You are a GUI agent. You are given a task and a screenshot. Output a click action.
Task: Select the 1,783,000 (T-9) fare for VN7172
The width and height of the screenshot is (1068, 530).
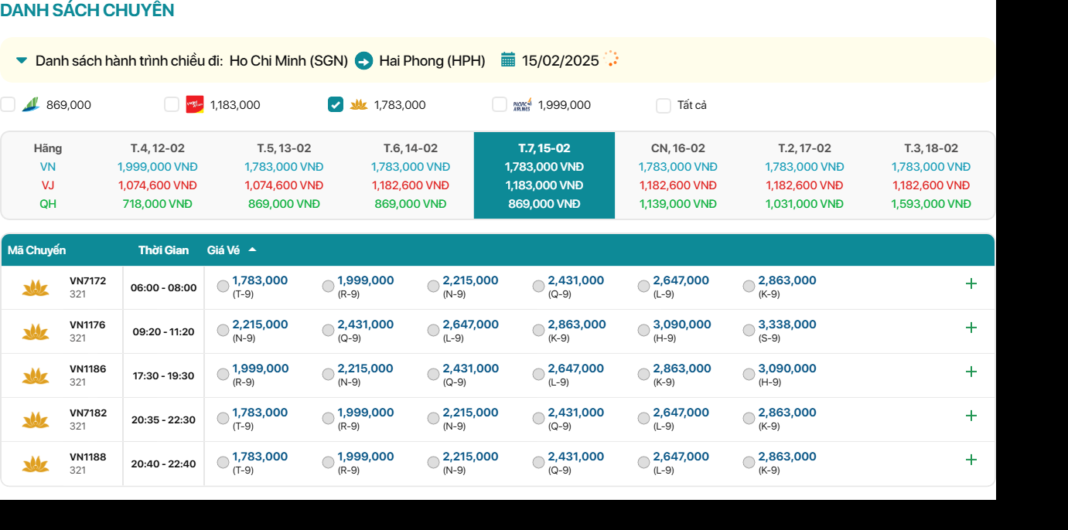click(223, 287)
